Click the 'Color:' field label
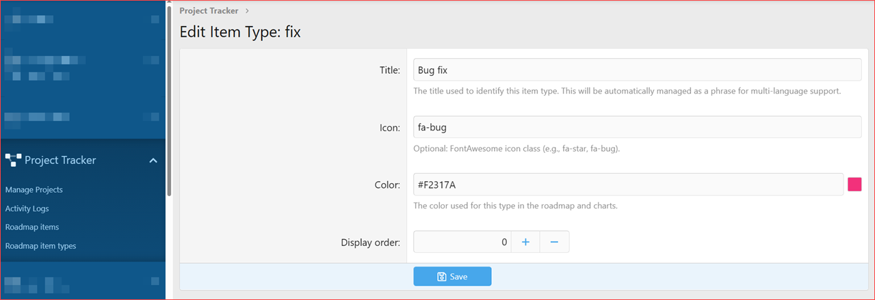Screen dimensions: 875x300 point(387,185)
